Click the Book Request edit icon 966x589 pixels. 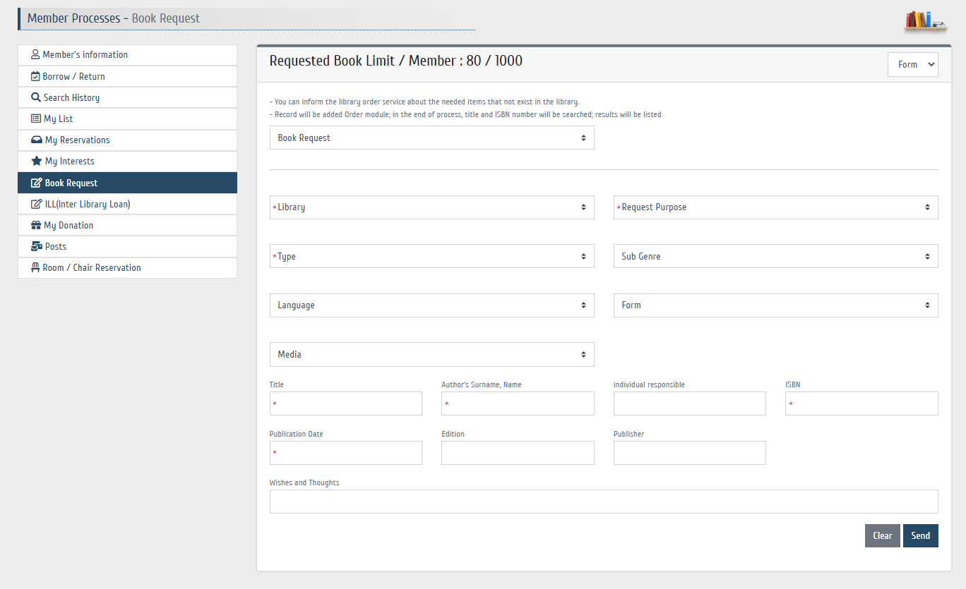(37, 183)
